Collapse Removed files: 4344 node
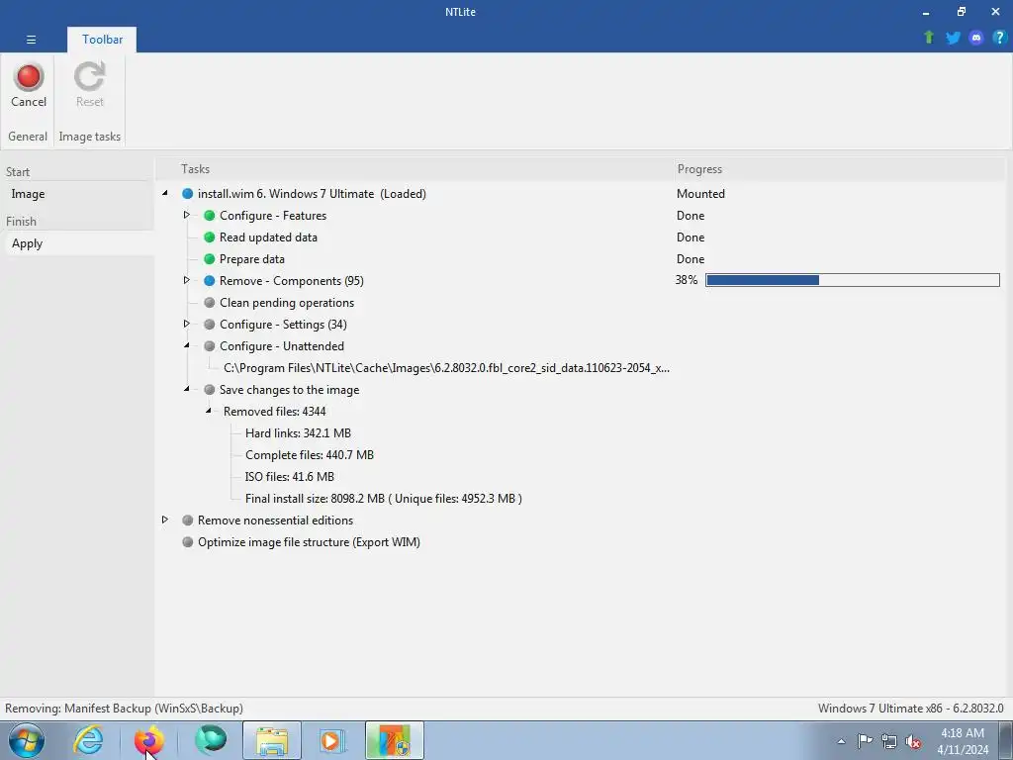 [209, 411]
